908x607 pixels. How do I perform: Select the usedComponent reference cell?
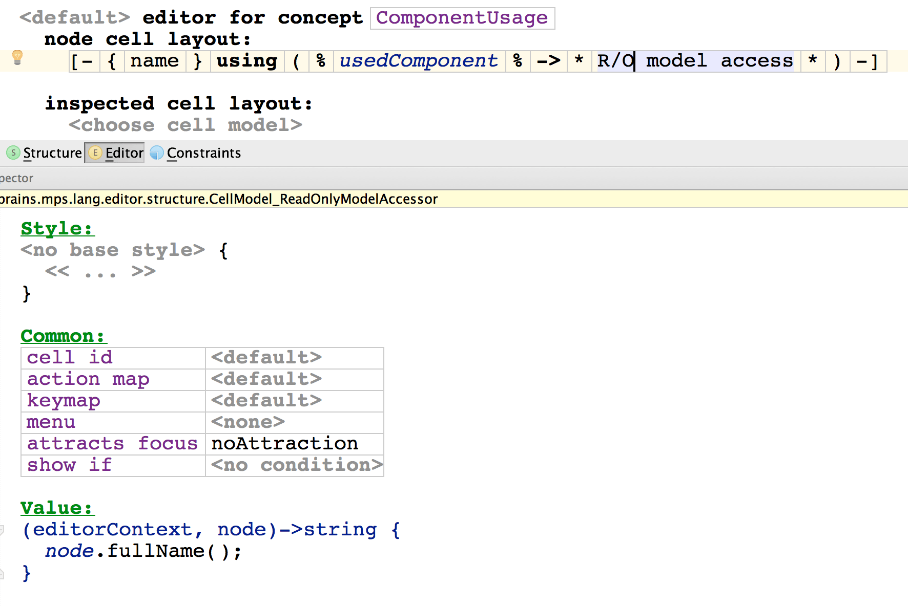(x=419, y=61)
